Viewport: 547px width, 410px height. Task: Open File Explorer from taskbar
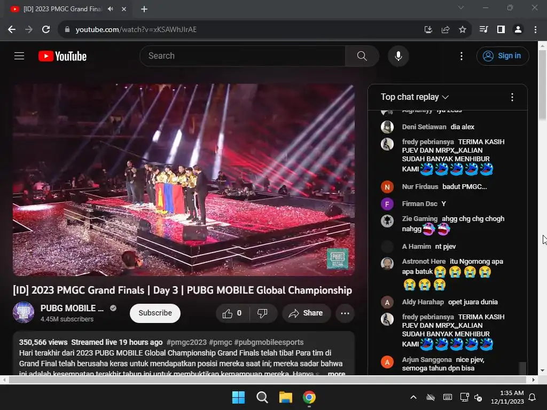(285, 397)
